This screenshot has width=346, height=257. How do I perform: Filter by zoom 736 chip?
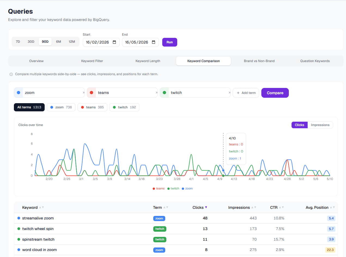[x=61, y=107]
